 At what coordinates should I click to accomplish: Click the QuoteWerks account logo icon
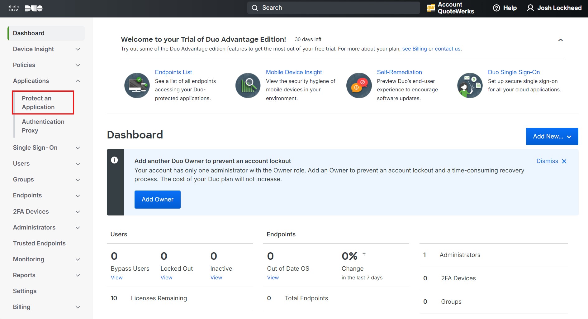click(431, 8)
